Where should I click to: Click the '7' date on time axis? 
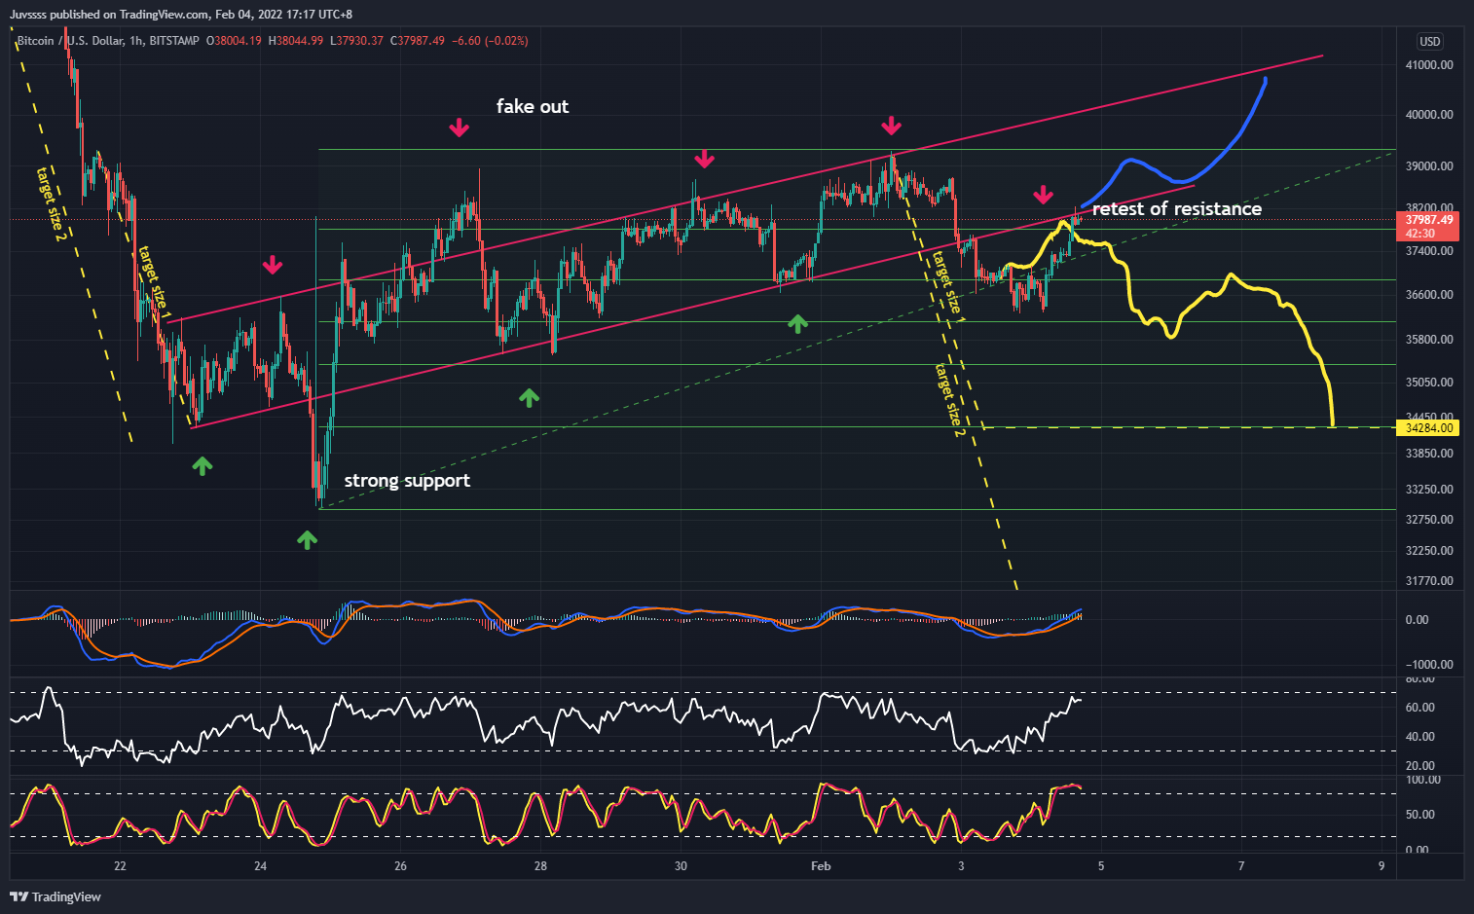1241,866
